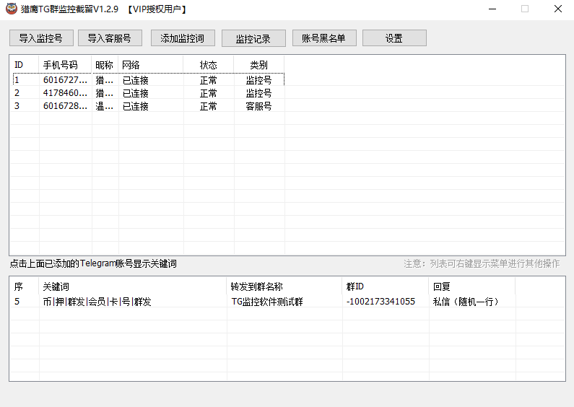
Task: Click the 状态 column header
Action: pos(208,65)
